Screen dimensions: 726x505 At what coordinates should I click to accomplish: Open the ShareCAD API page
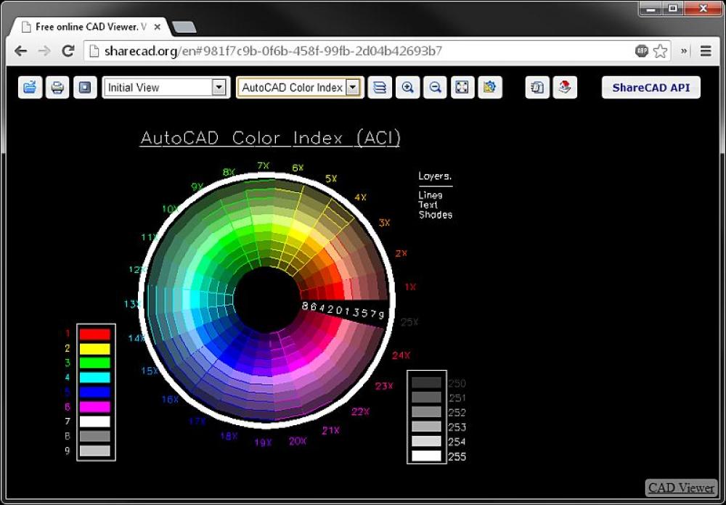click(650, 87)
